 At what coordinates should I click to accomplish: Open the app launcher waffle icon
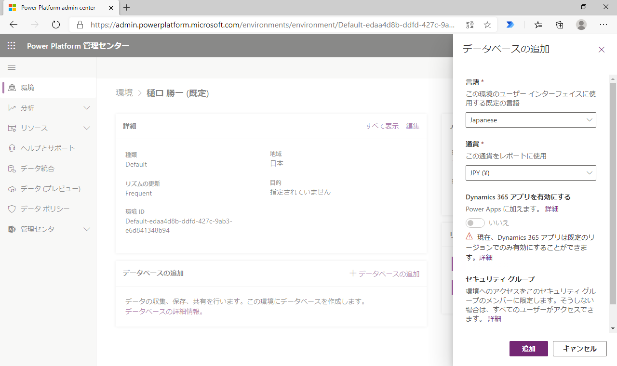tap(12, 46)
